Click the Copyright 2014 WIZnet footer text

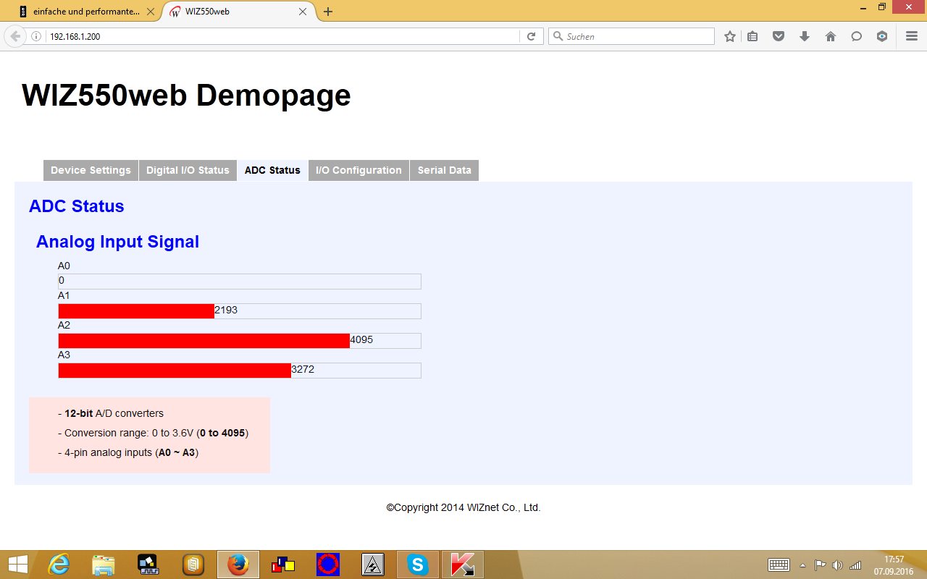click(x=463, y=507)
